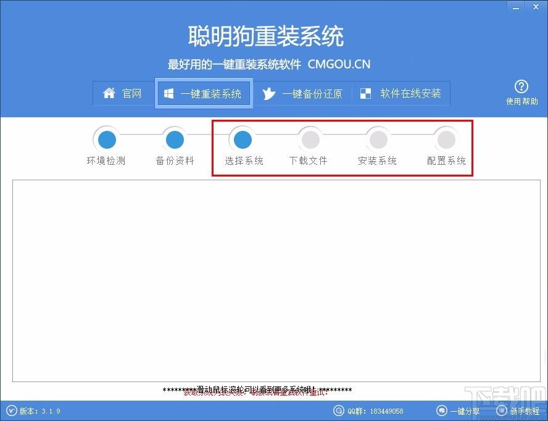Open the 软件在线安装 tab
The width and height of the screenshot is (548, 421).
[x=401, y=93]
